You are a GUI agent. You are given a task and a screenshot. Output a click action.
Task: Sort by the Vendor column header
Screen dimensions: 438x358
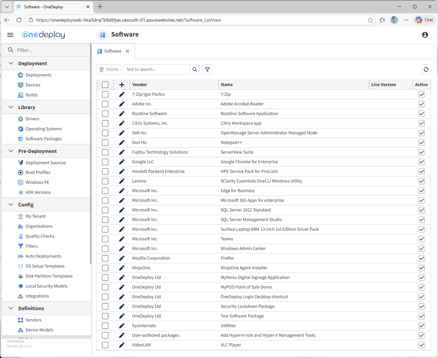[140, 85]
